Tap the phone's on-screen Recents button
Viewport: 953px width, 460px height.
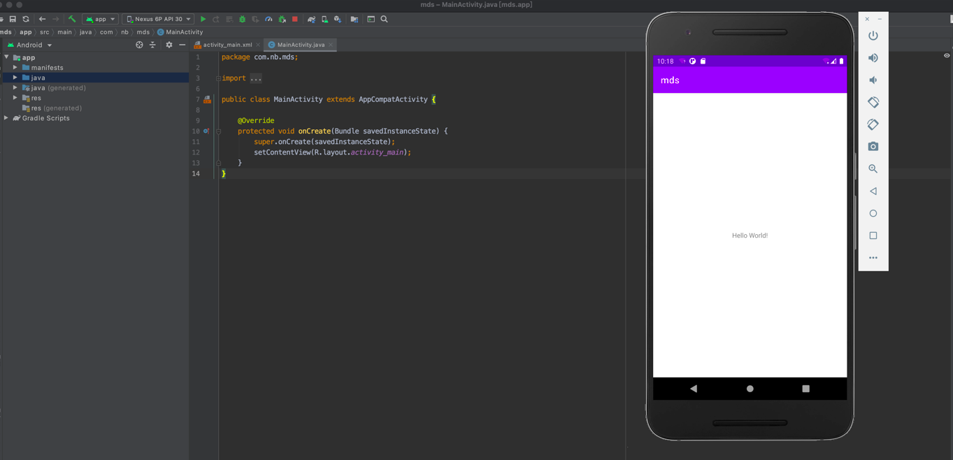point(806,389)
